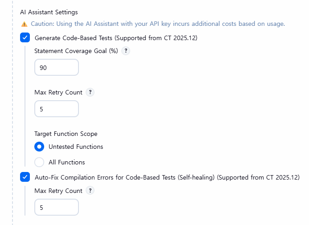Click the Auto-Fix Compilation Errors label text
The height and width of the screenshot is (225, 309).
point(167,177)
